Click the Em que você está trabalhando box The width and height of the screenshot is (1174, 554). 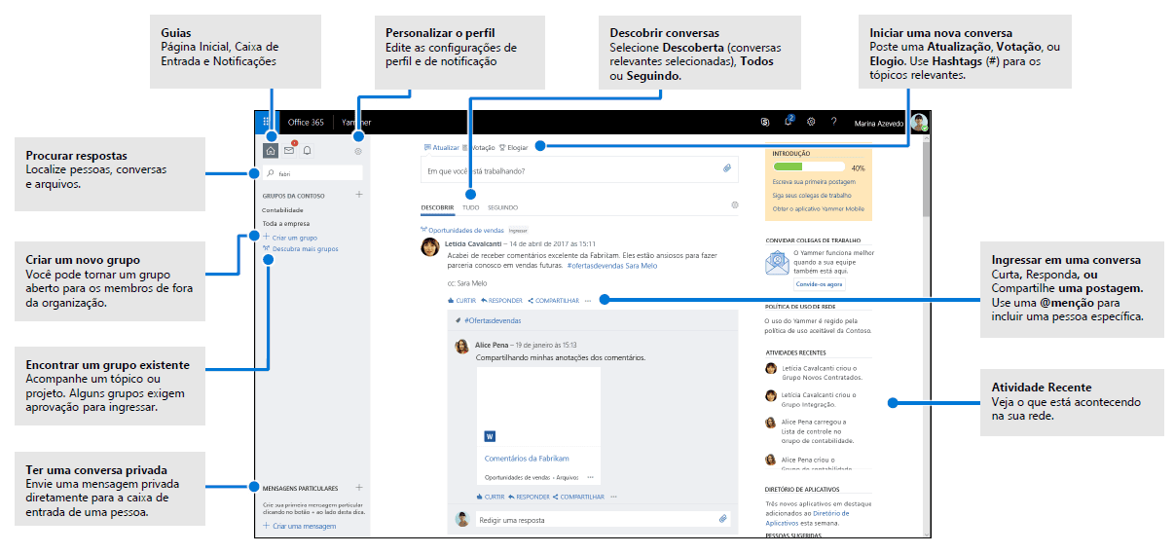(579, 170)
